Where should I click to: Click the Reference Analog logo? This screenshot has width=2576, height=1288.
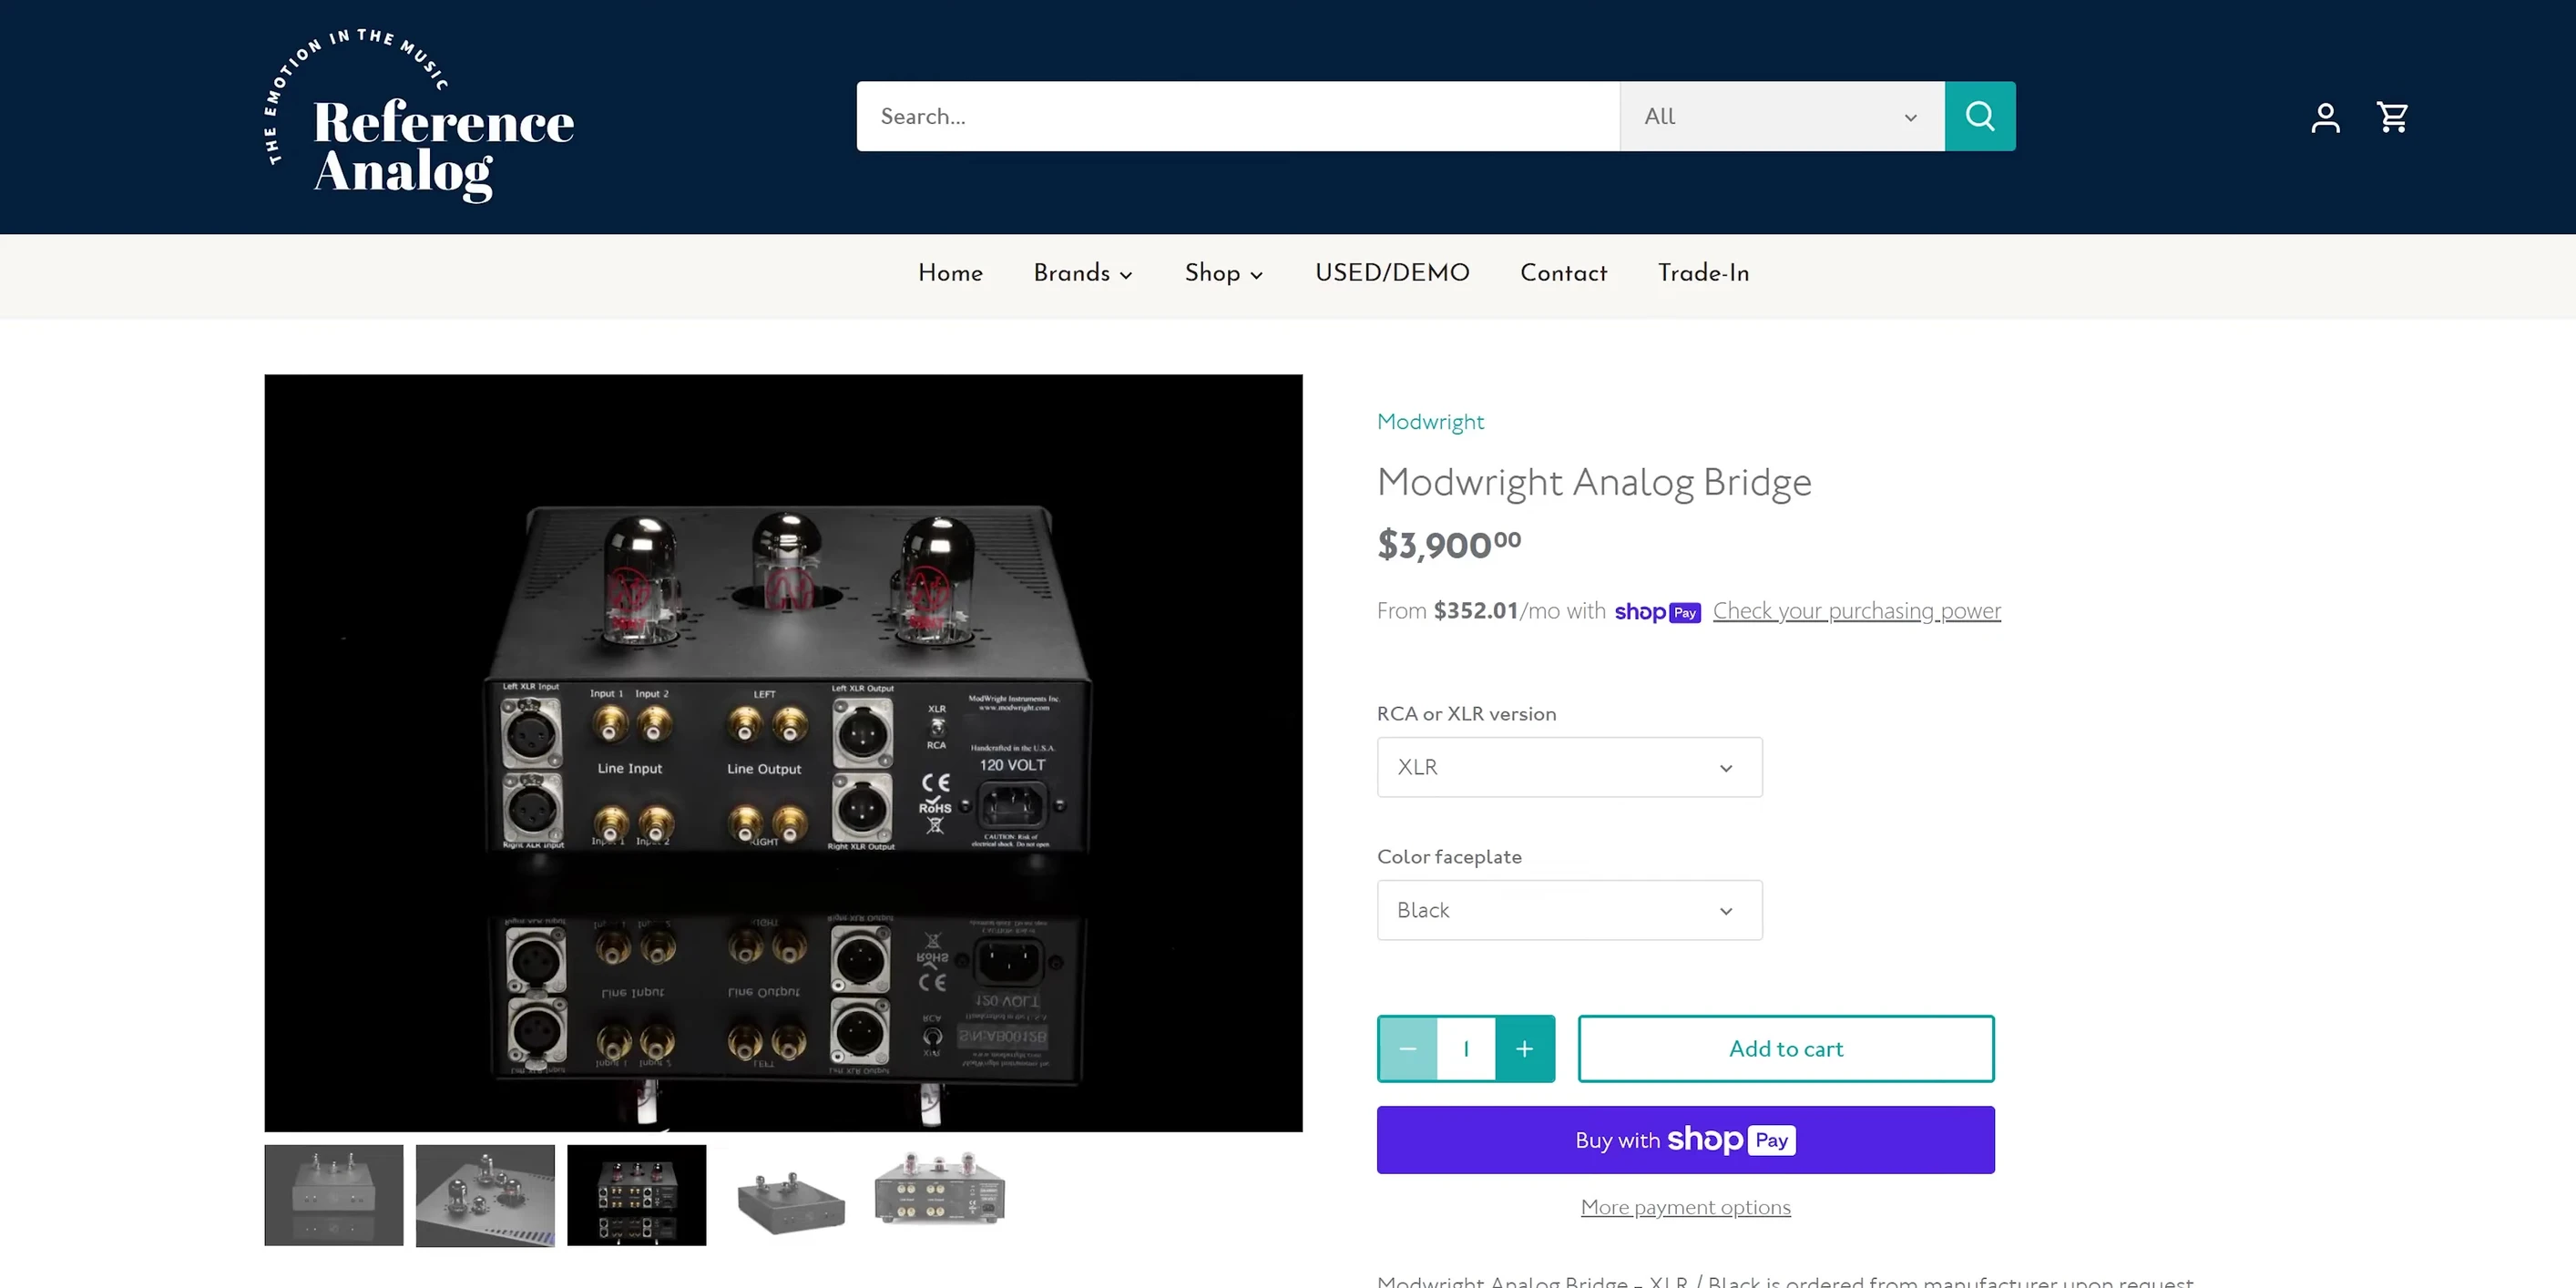click(419, 116)
